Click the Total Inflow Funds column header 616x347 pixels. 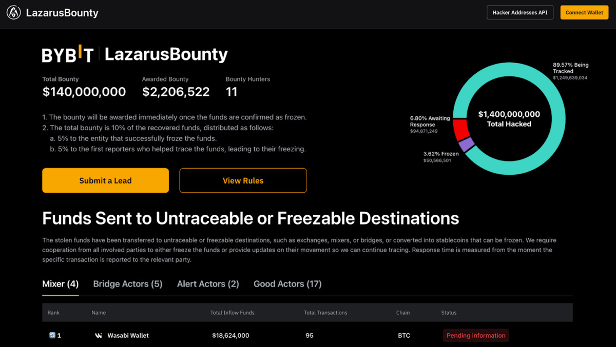pos(232,313)
